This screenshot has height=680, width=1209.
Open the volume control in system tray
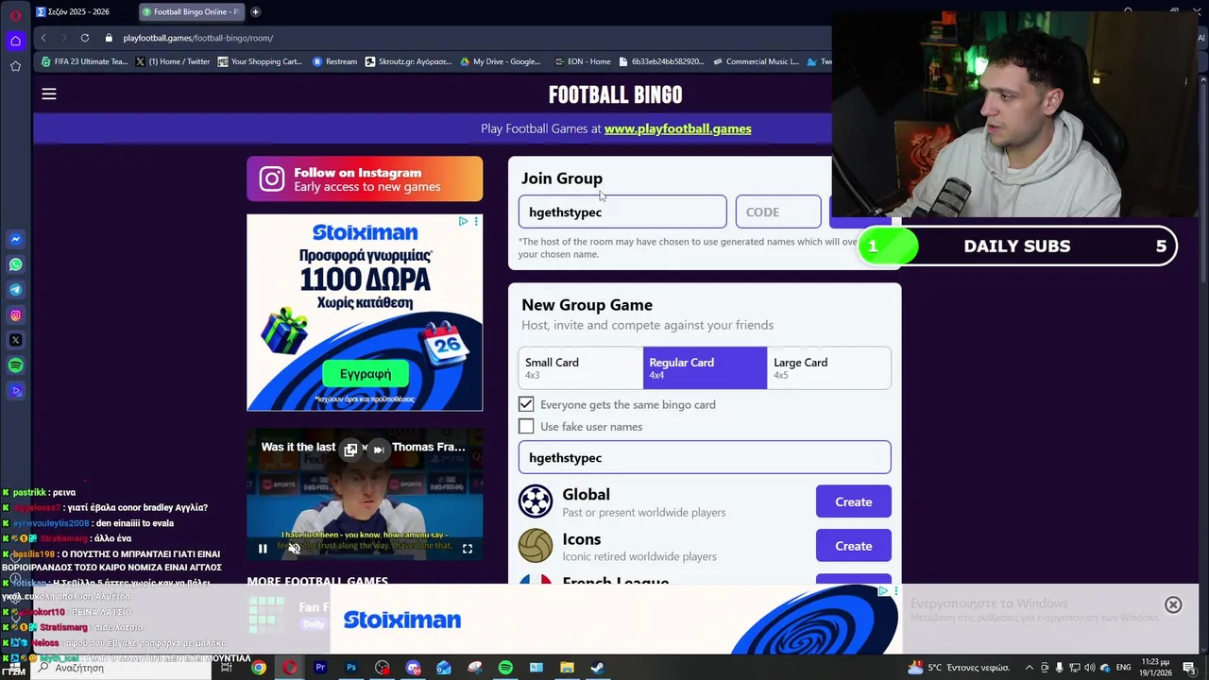[1088, 668]
